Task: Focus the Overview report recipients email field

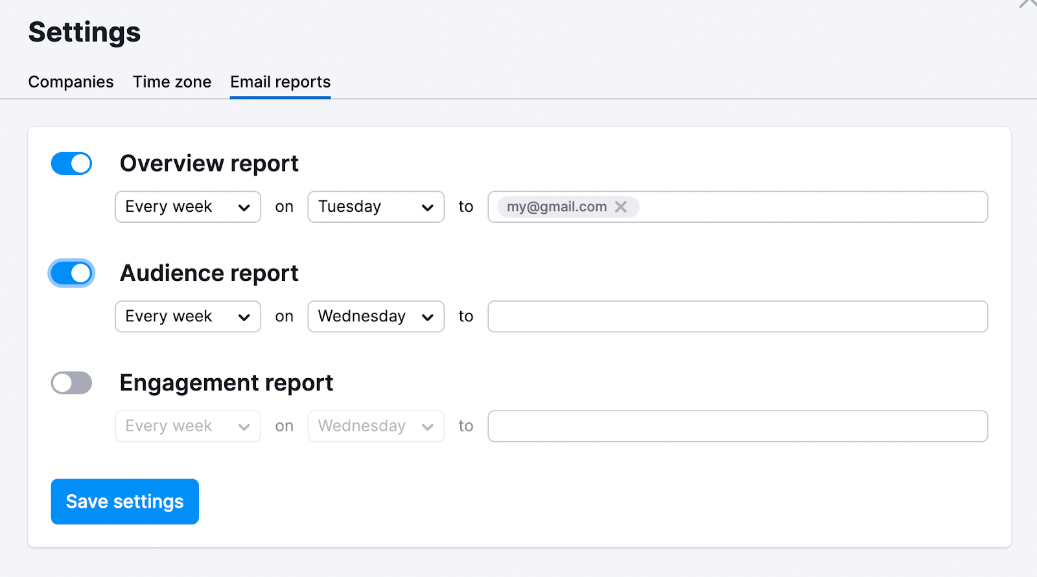Action: point(810,207)
